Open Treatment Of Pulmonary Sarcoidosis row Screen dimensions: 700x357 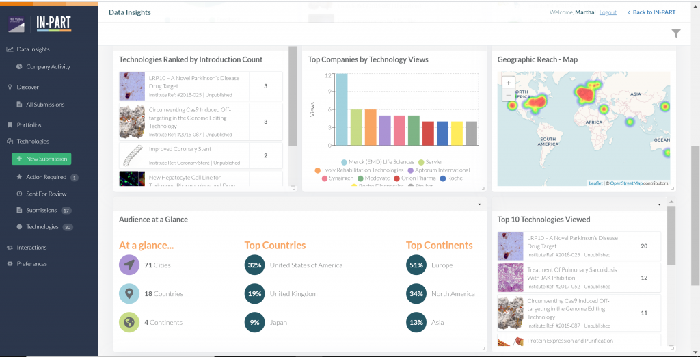(x=579, y=277)
